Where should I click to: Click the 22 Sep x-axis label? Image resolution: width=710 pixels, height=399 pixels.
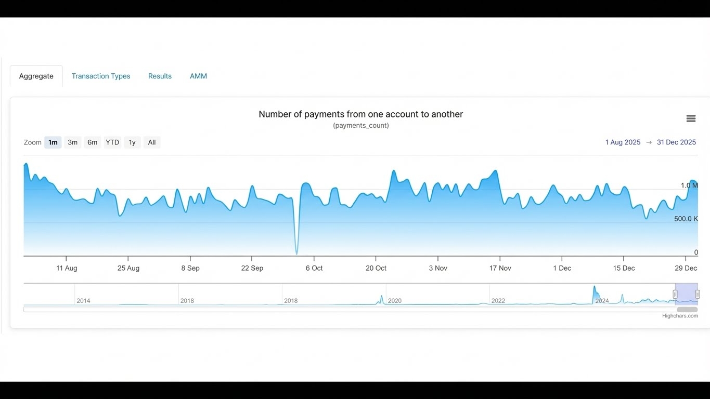point(252,268)
